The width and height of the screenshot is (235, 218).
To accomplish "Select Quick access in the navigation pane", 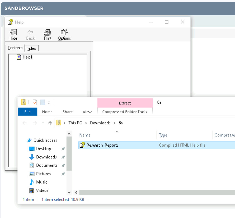I will 45,140.
